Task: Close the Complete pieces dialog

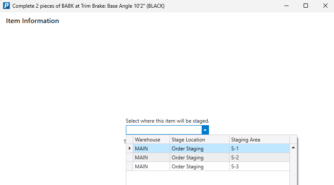Action: (x=325, y=6)
